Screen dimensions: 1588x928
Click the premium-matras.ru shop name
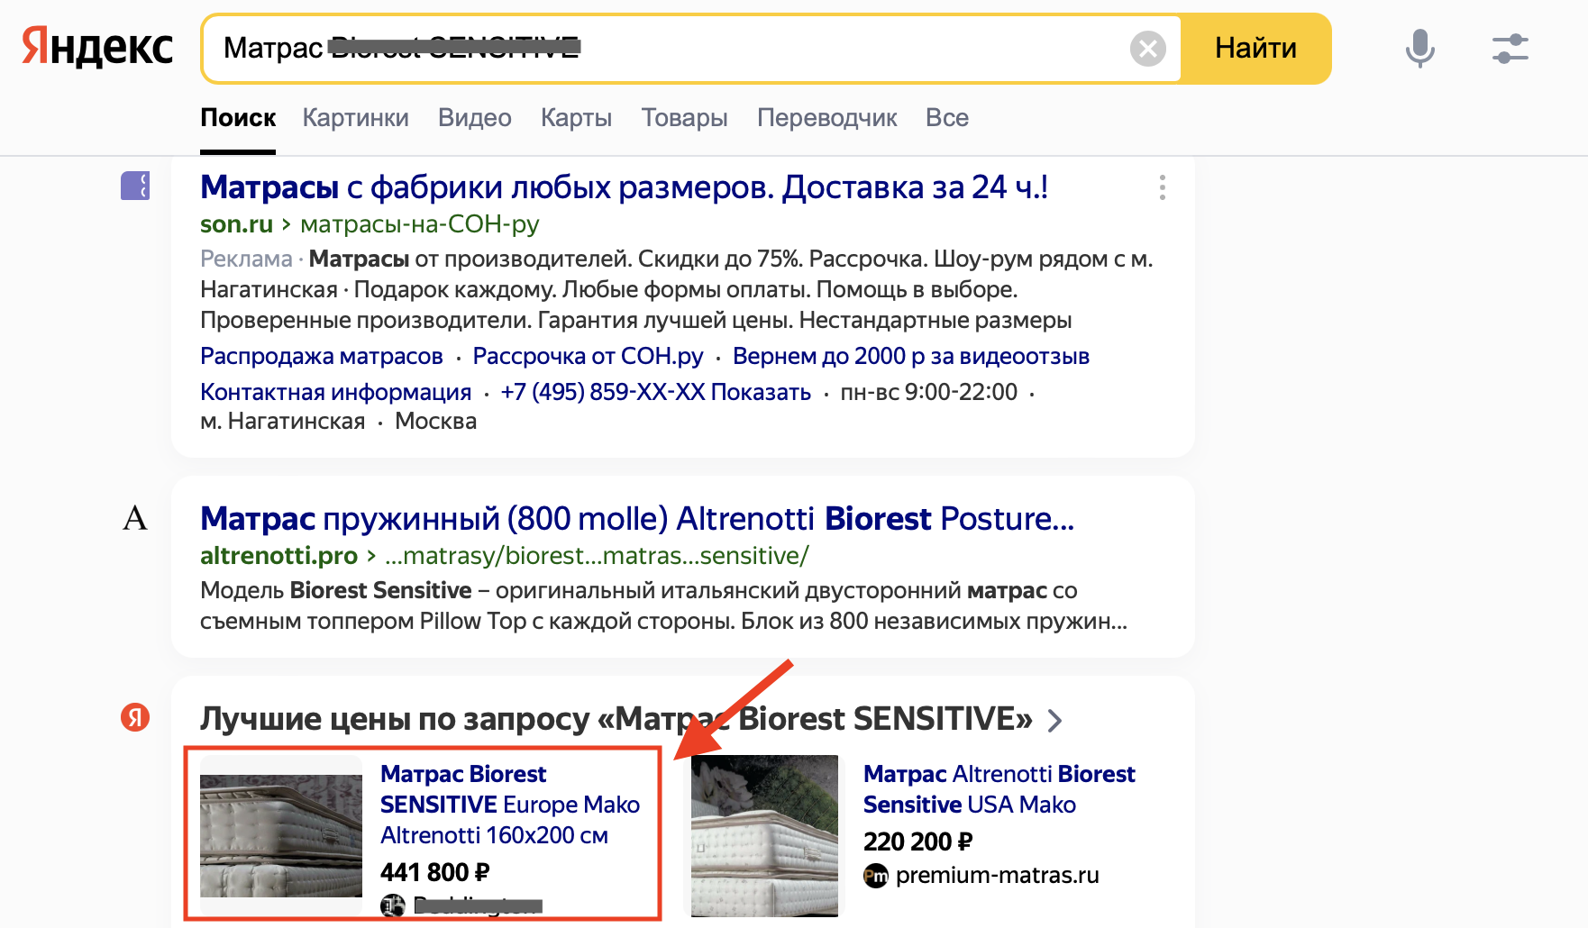point(997,875)
